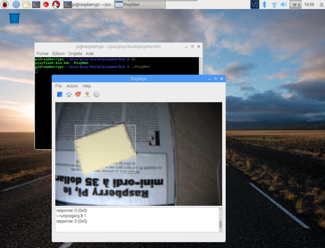Click the PixyMon window title bar
The width and height of the screenshot is (325, 248).
139,79
